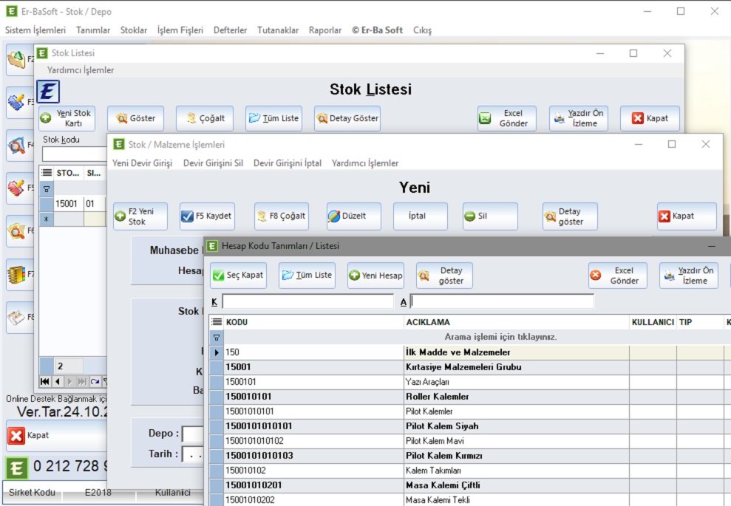Open the Stoklar menu
The image size is (731, 506).
134,30
